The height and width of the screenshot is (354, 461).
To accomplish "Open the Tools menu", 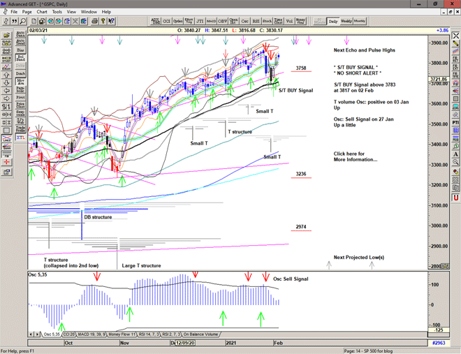I will tap(57, 12).
